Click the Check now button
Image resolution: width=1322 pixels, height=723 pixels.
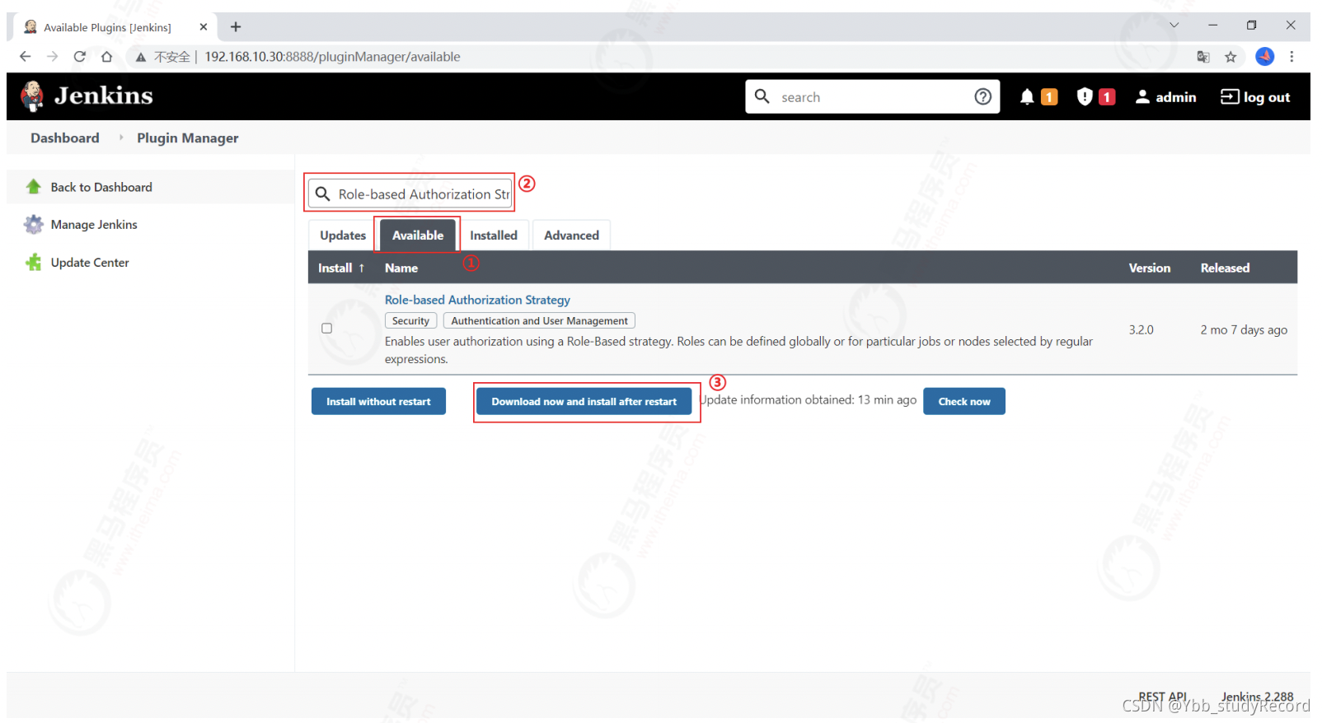pos(964,401)
